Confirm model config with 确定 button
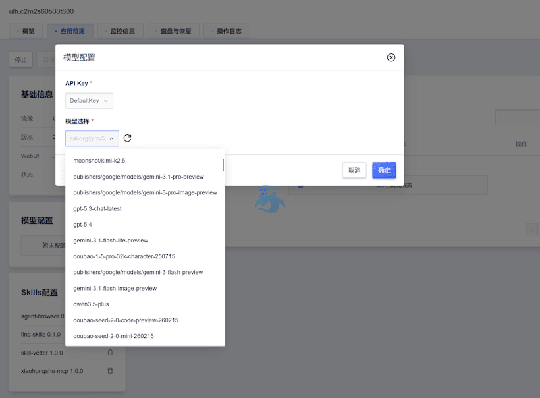The width and height of the screenshot is (540, 398). [384, 170]
